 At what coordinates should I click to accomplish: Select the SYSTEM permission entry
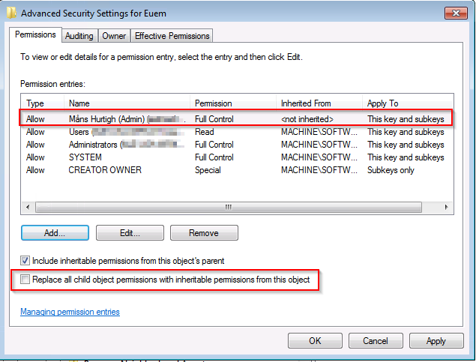coord(85,157)
